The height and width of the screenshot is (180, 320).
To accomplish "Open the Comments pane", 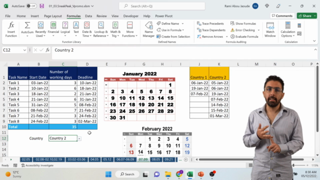I will click(x=282, y=15).
